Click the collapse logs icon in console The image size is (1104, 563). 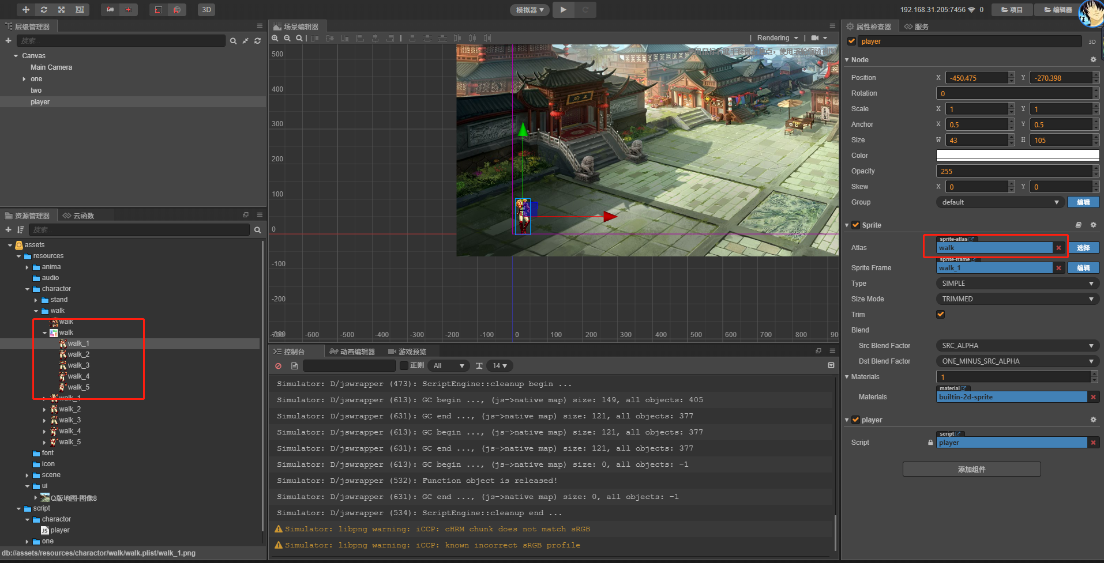point(831,365)
